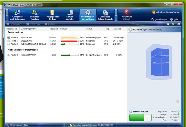The width and height of the screenshot is (186, 127).
Task: Select the Datenträger-Verwaltung tab
Action: point(88,15)
